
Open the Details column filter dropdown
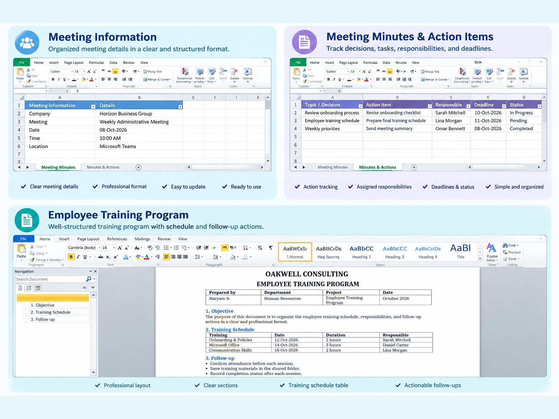(180, 106)
